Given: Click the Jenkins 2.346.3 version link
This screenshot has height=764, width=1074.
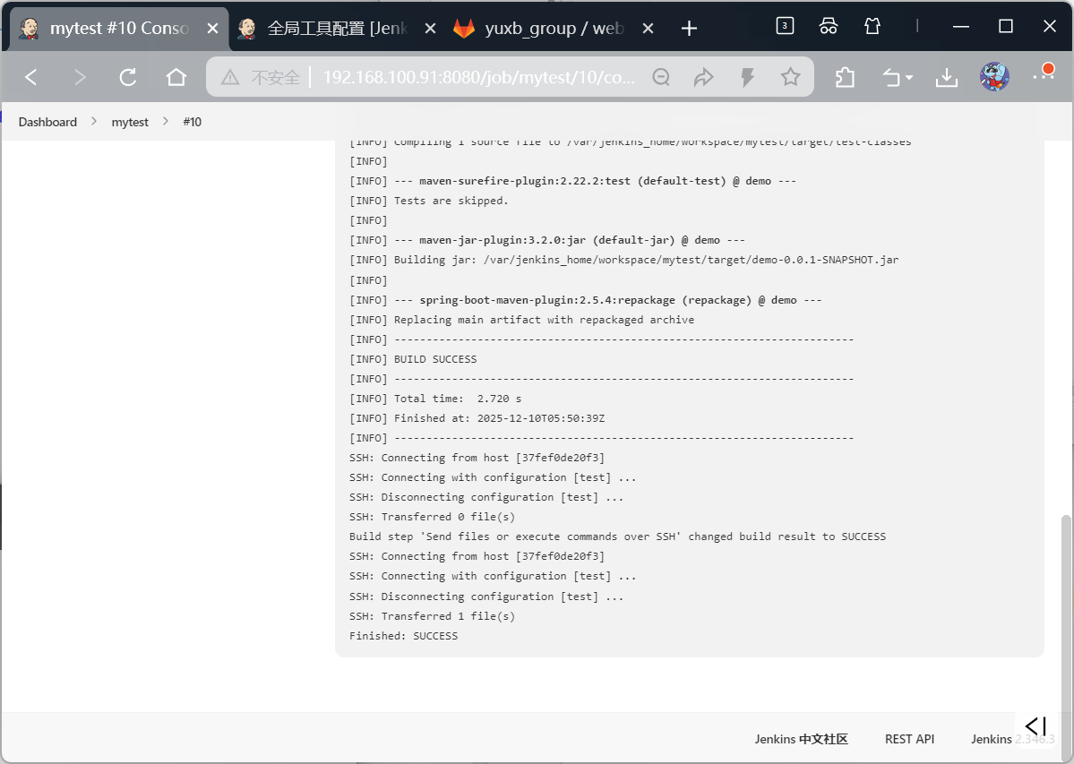Looking at the screenshot, I should coord(1012,739).
